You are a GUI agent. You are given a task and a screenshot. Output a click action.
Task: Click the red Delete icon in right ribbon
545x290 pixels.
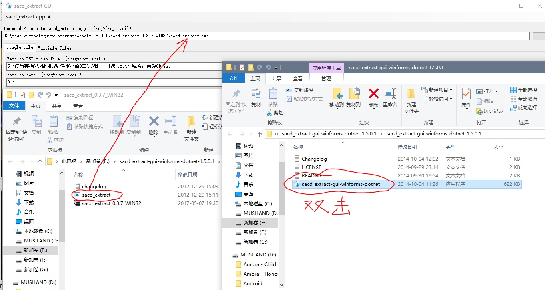(x=373, y=97)
